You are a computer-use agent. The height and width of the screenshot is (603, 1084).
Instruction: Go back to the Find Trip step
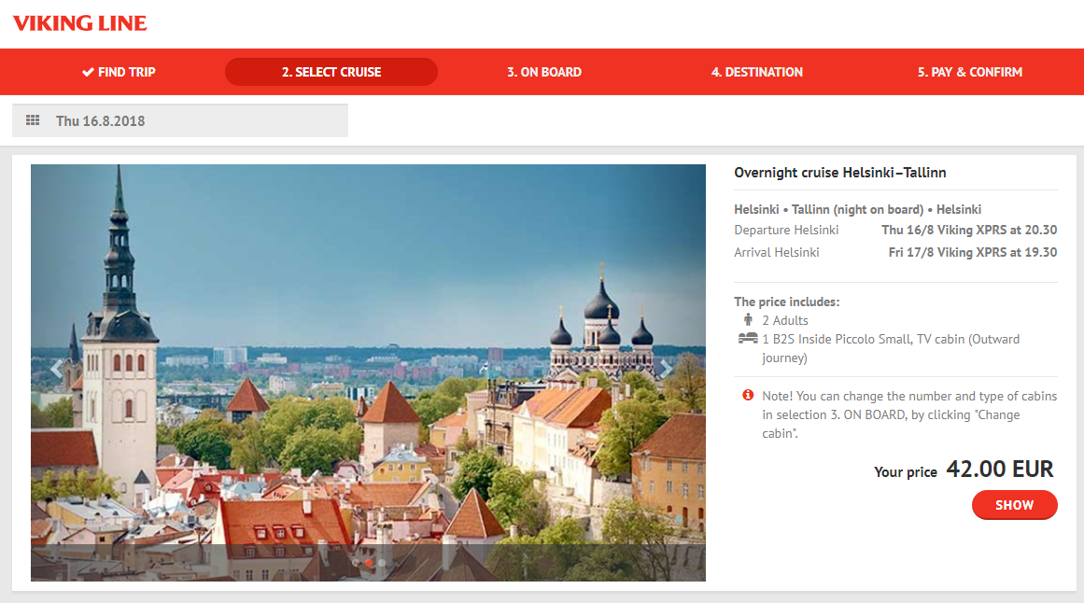pyautogui.click(x=119, y=72)
